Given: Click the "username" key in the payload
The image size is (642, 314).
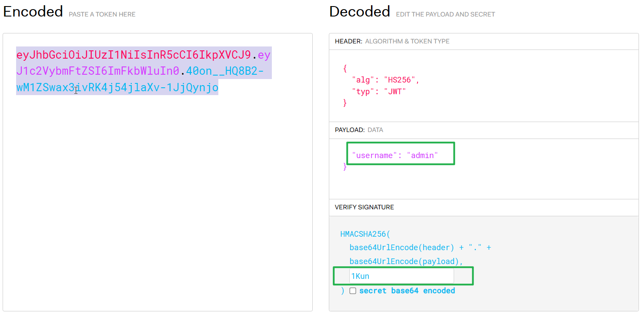Looking at the screenshot, I should tap(374, 155).
